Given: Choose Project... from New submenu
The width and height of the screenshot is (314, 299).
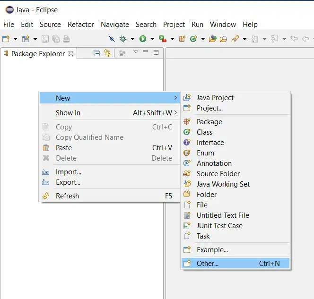Looking at the screenshot, I should pos(235,108).
